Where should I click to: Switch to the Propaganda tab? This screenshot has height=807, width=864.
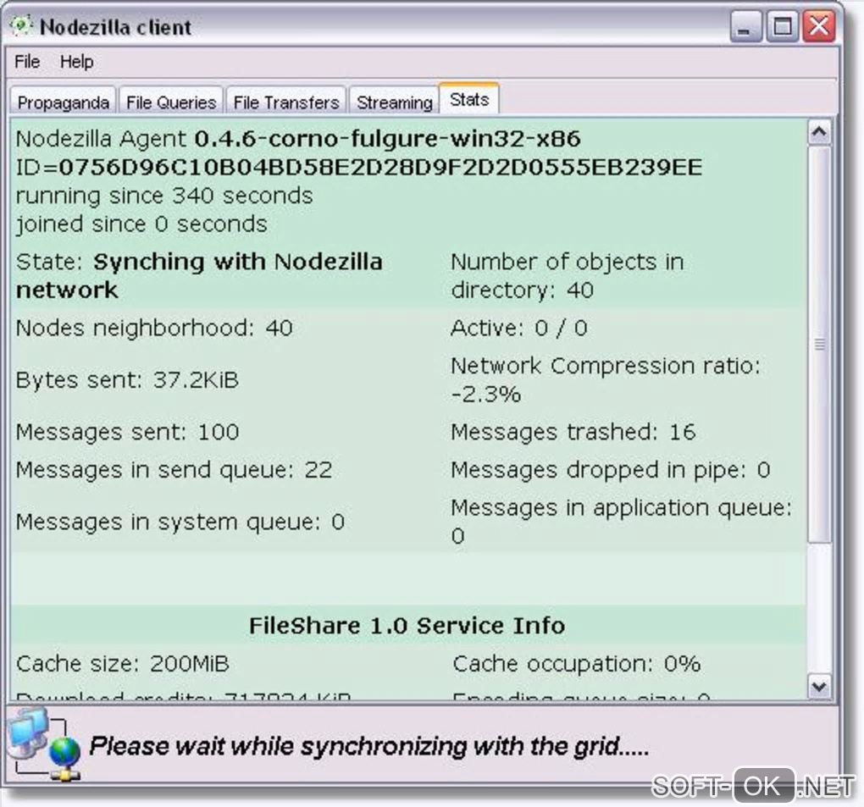coord(63,102)
